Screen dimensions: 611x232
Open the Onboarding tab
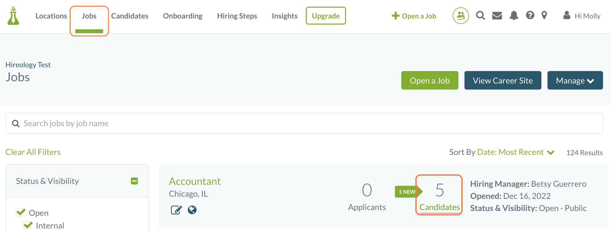click(183, 16)
